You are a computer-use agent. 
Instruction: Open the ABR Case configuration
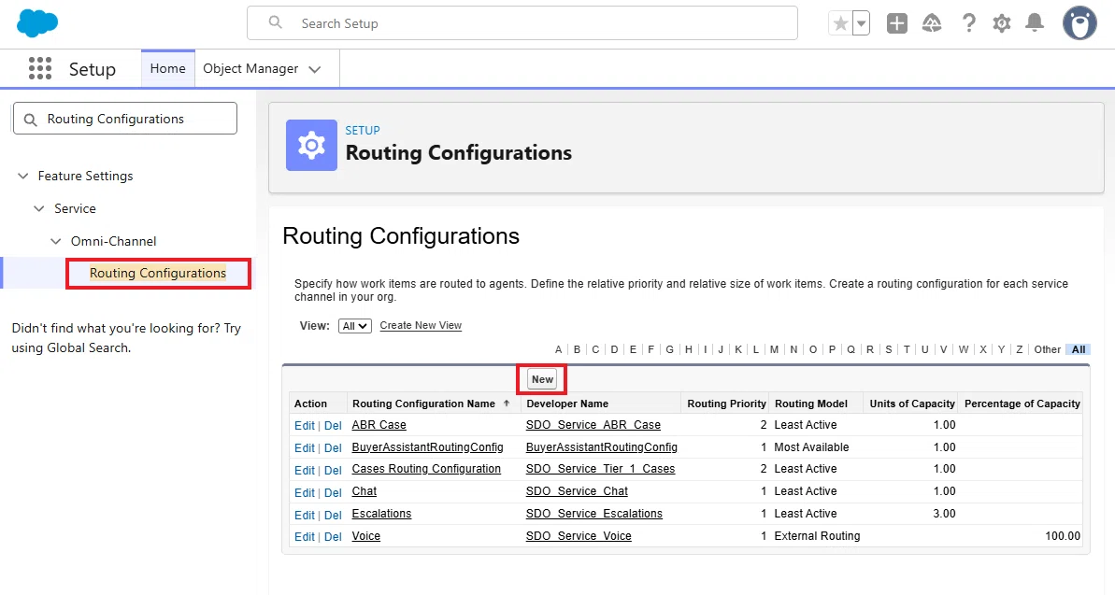point(379,425)
